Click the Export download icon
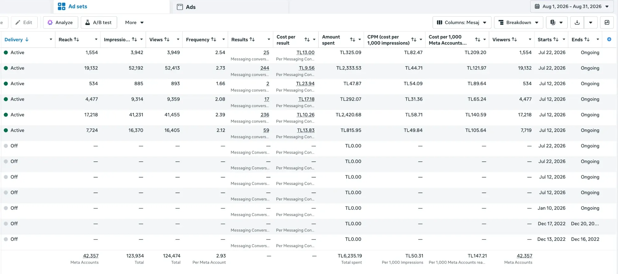Image resolution: width=618 pixels, height=274 pixels. [x=577, y=23]
